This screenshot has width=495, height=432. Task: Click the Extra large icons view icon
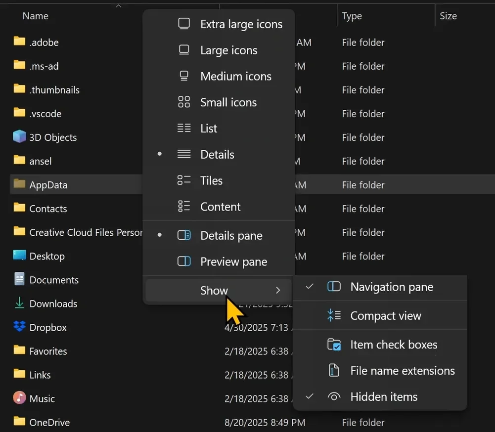tap(184, 24)
